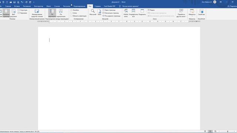
Task: Open the Design (Конструктор) tab
Action: [39, 6]
